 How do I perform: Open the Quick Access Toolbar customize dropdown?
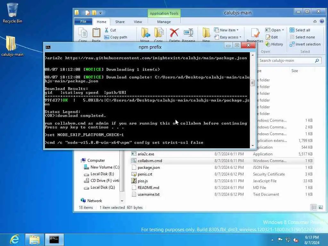point(100,13)
